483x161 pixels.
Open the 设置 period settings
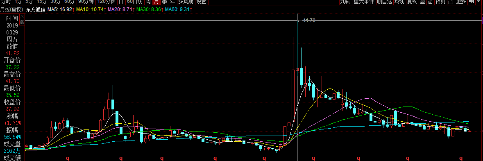click(x=202, y=2)
